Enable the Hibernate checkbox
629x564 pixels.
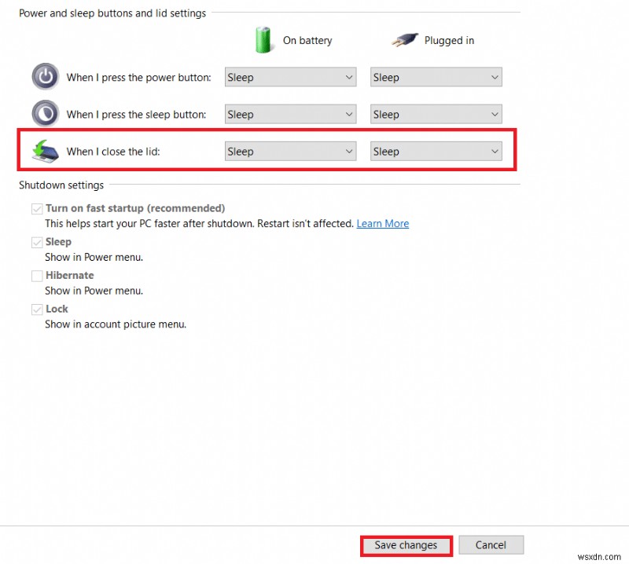click(x=37, y=275)
